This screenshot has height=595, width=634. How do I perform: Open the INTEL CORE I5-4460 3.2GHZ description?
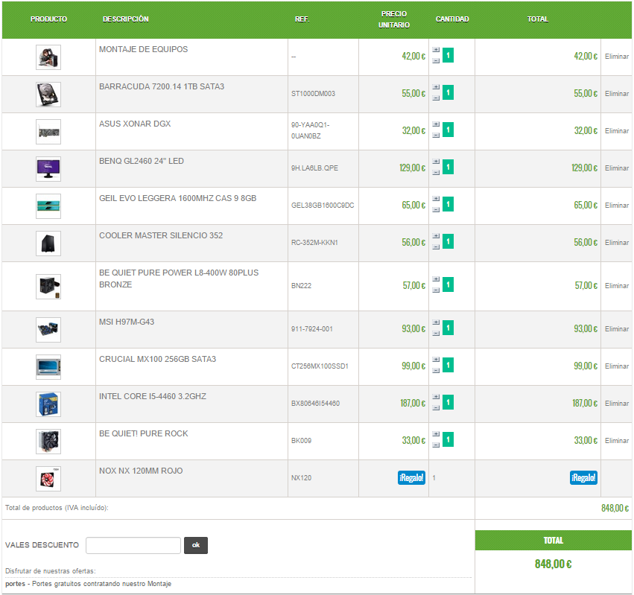153,396
